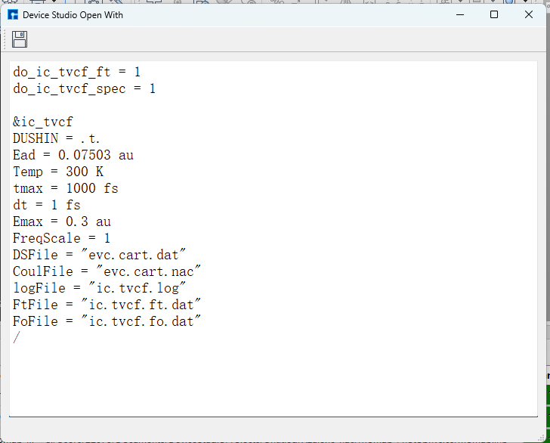Select the FreqScale = 1 line
Viewport: 550px width, 443px height.
62,239
